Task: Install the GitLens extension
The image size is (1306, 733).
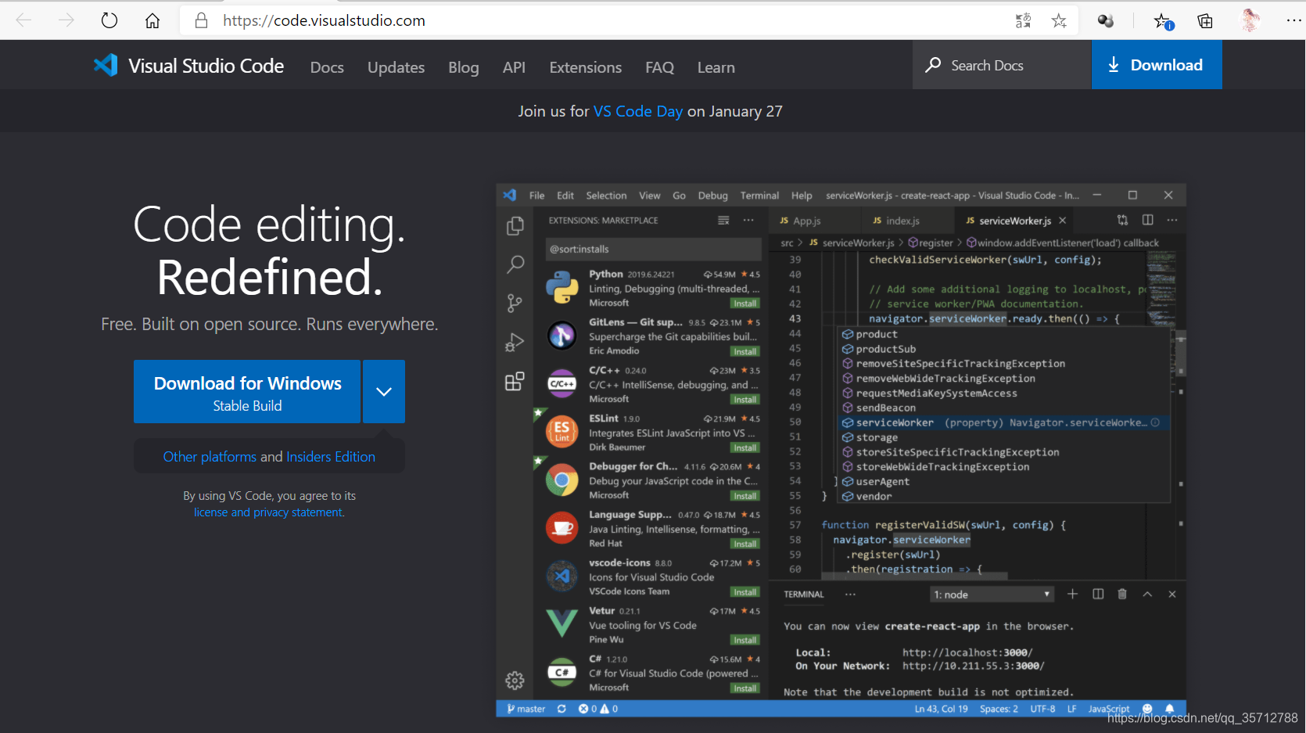Action: coord(744,352)
